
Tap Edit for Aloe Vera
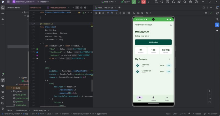click(x=169, y=65)
